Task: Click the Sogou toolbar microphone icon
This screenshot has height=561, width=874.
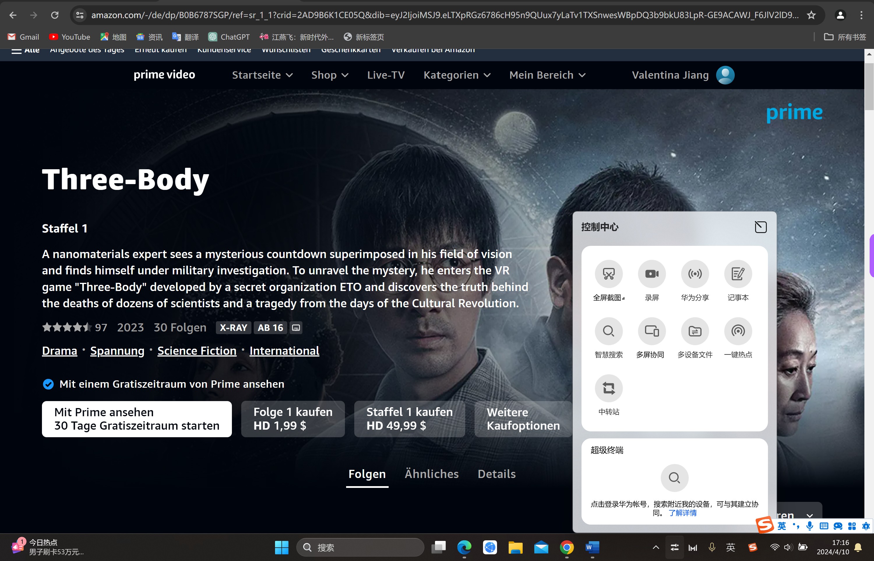Action: (809, 526)
